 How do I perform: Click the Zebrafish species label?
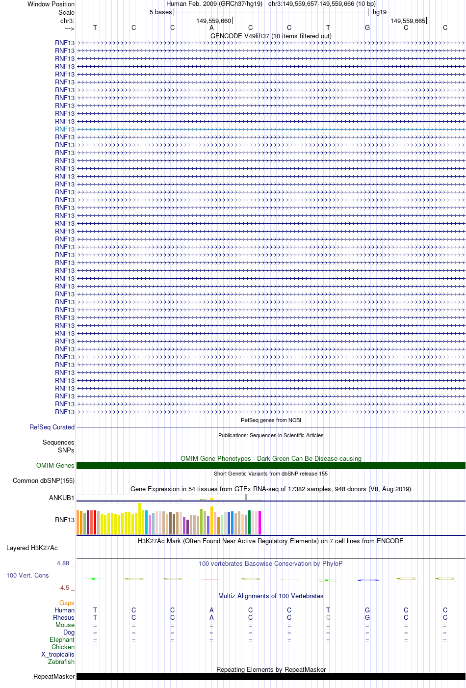[61, 662]
